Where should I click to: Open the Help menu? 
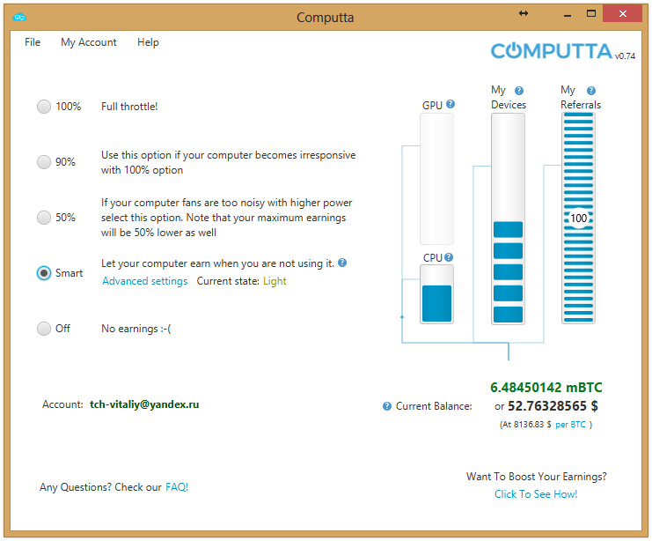[x=148, y=42]
